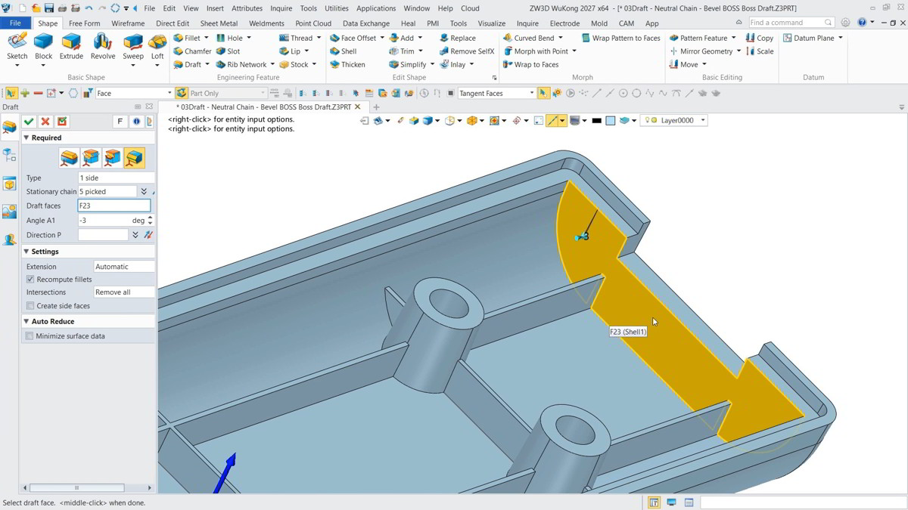Collapse the Auto Reduce section
The image size is (908, 510).
point(26,321)
